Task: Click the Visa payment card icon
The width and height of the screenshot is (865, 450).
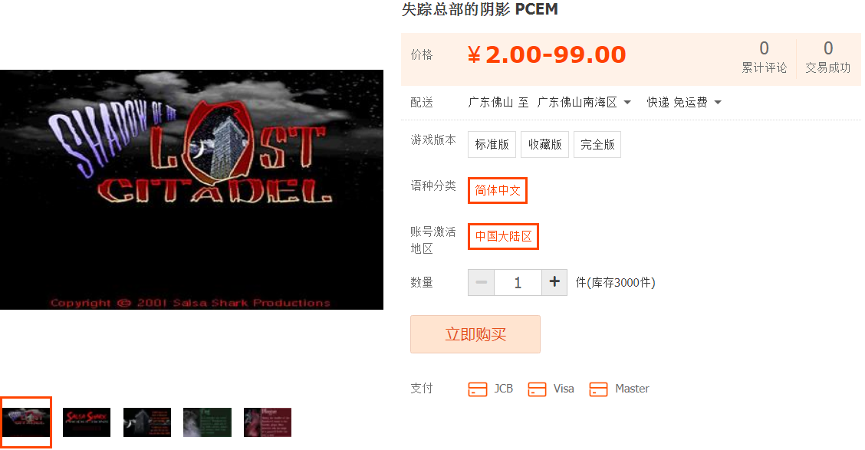Action: pos(537,389)
